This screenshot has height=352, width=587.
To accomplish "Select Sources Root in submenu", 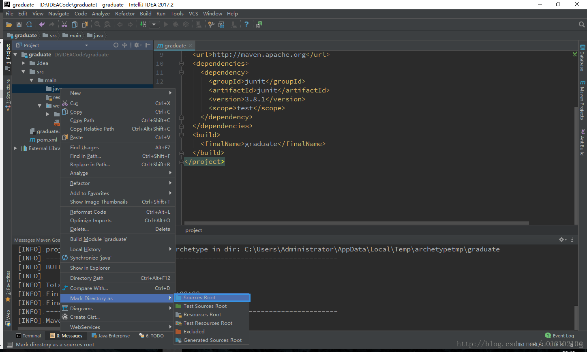I will pos(212,298).
